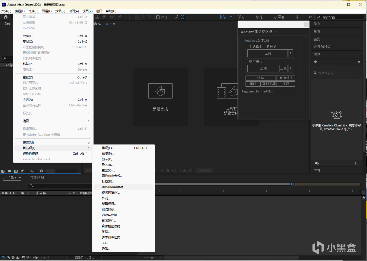Click the first layer switches icon at timeline bottom-left
The width and height of the screenshot is (367, 261).
[x=3, y=257]
